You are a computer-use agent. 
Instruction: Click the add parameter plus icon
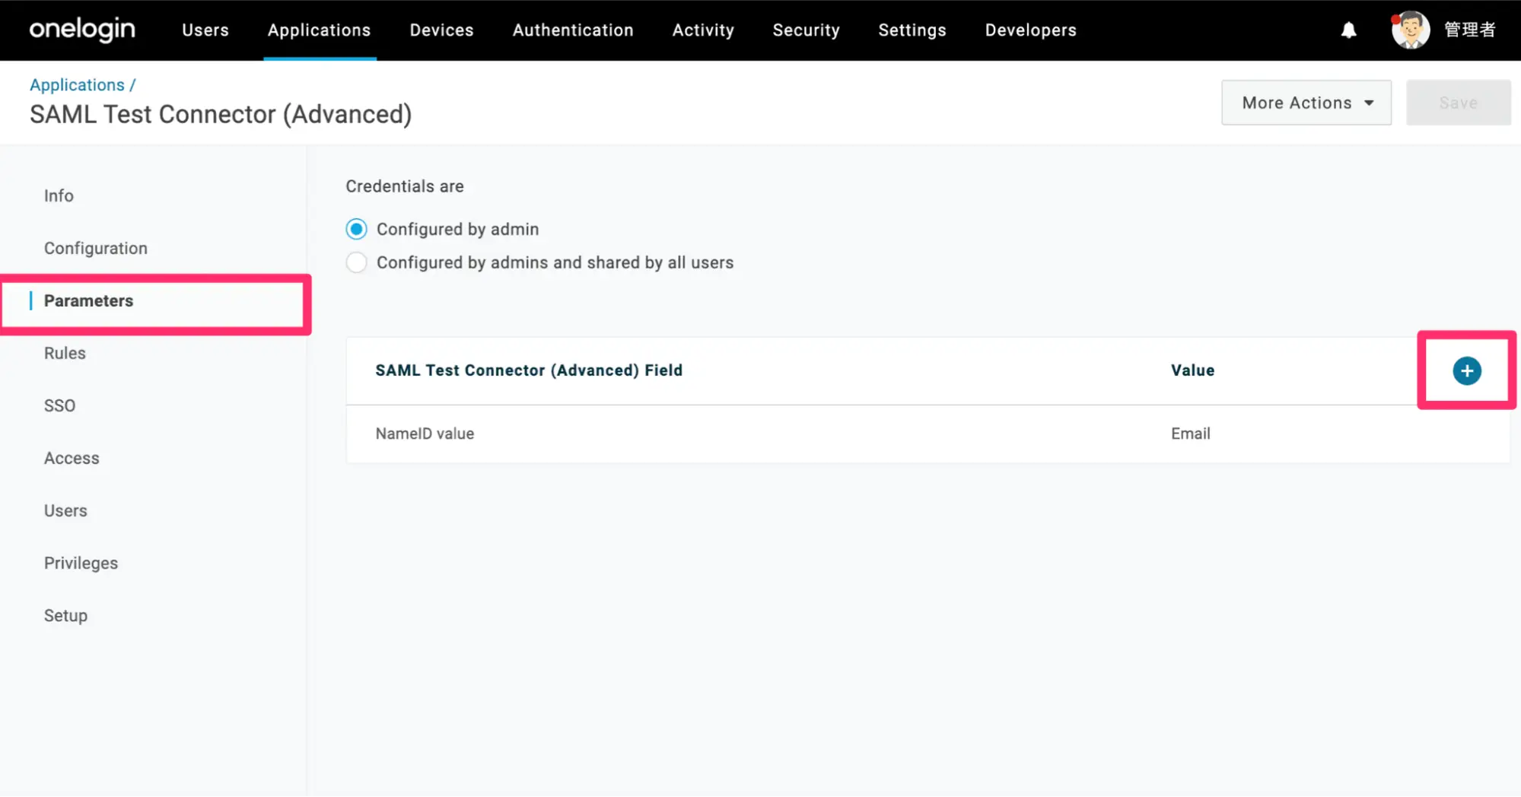[x=1466, y=371]
